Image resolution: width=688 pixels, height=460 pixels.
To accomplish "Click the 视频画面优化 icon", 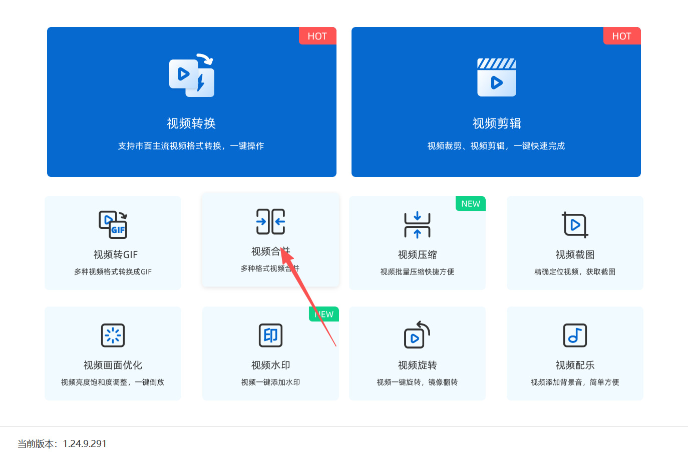I will (113, 335).
